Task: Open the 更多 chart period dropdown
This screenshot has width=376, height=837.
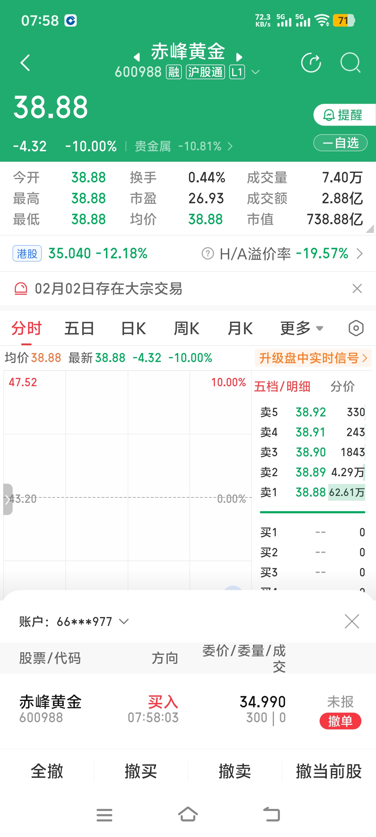Action: [302, 328]
